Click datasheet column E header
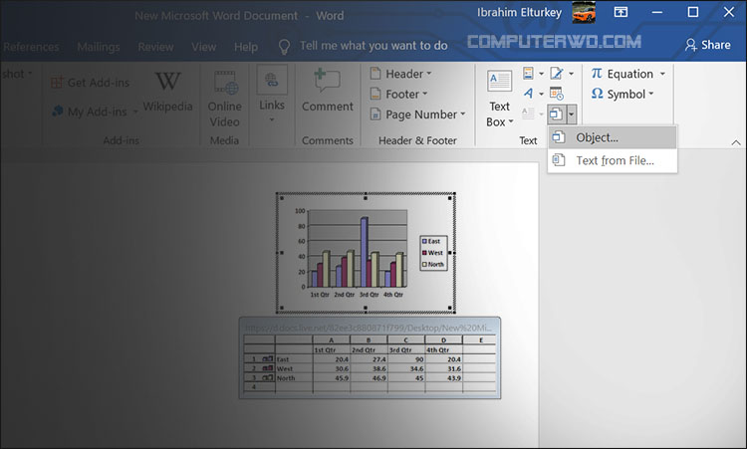 tap(481, 339)
